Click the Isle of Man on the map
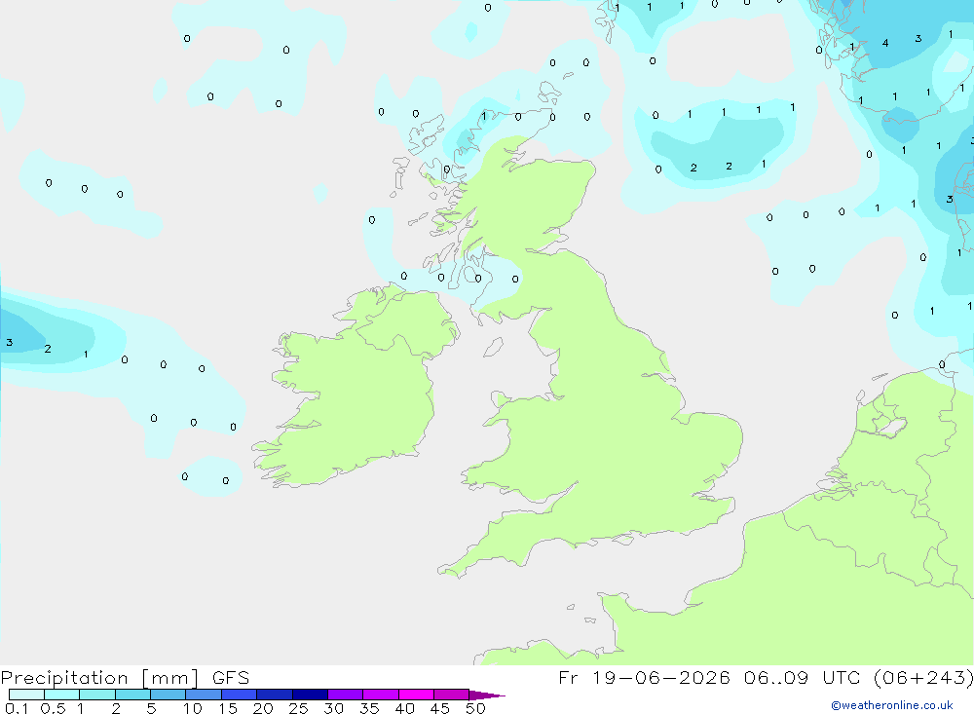Viewport: 974px width, 714px height. pyautogui.click(x=493, y=347)
